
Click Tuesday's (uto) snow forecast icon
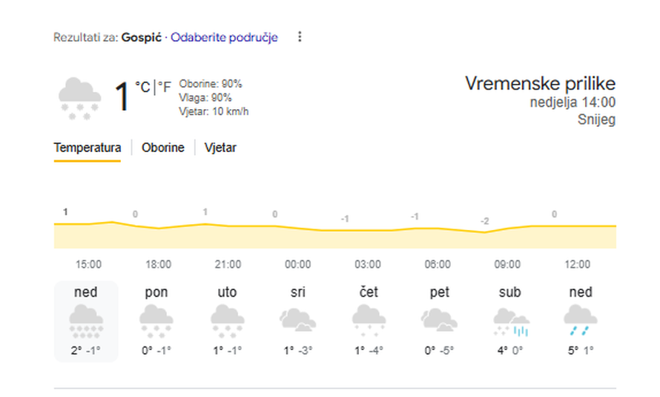[x=227, y=320]
